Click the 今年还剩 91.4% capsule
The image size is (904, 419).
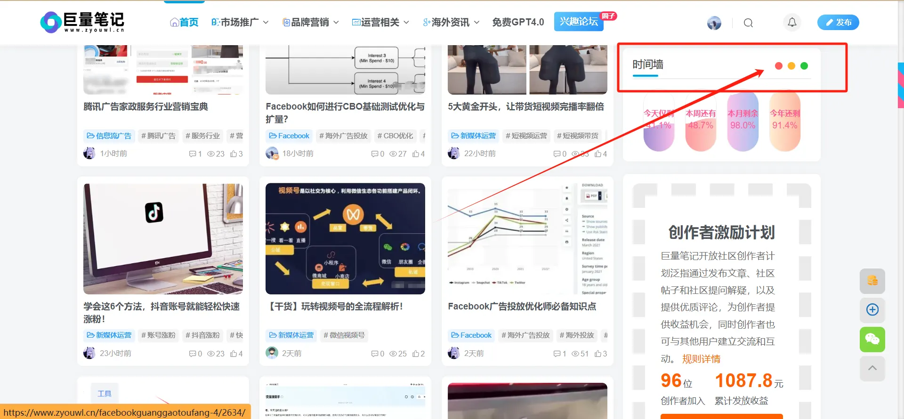[785, 121]
